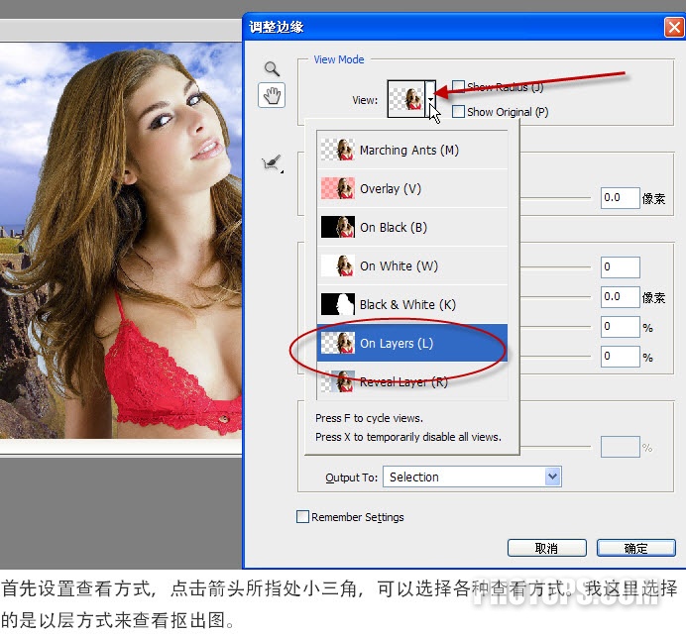Click the On Black thumbnail icon
The image size is (686, 636).
pos(338,227)
